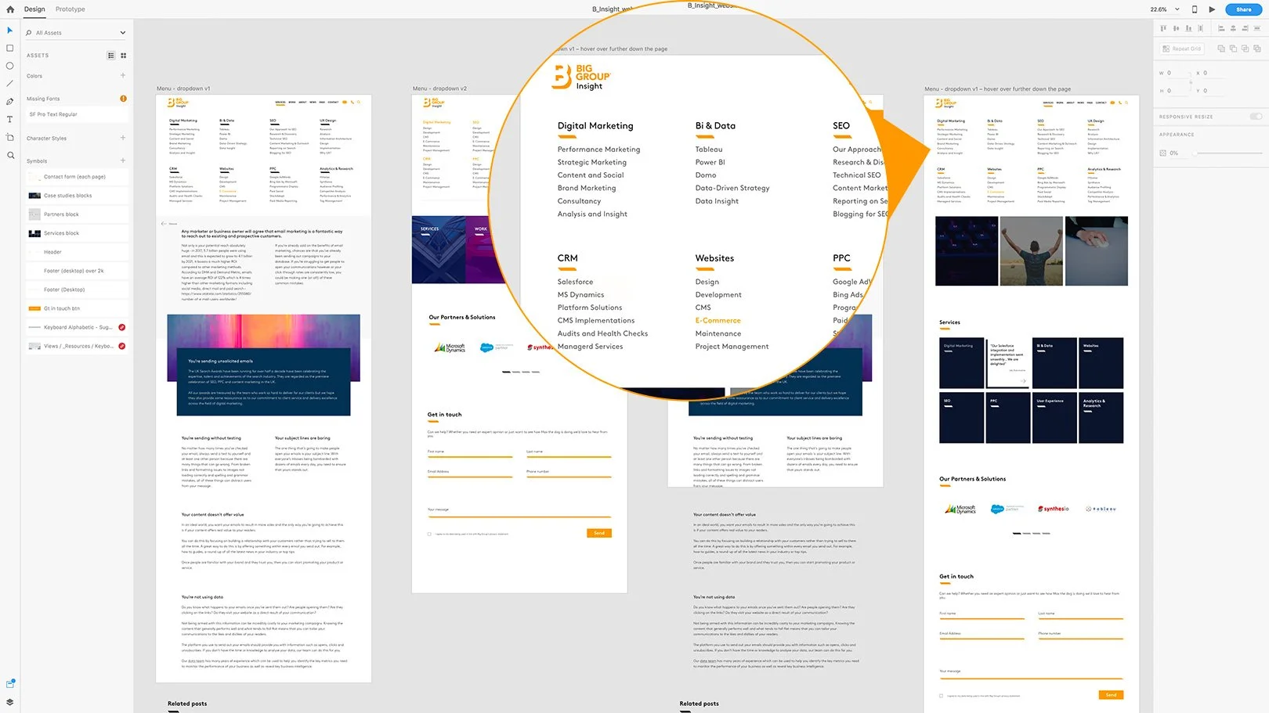Add a new color asset
1269x713 pixels.
tap(123, 75)
